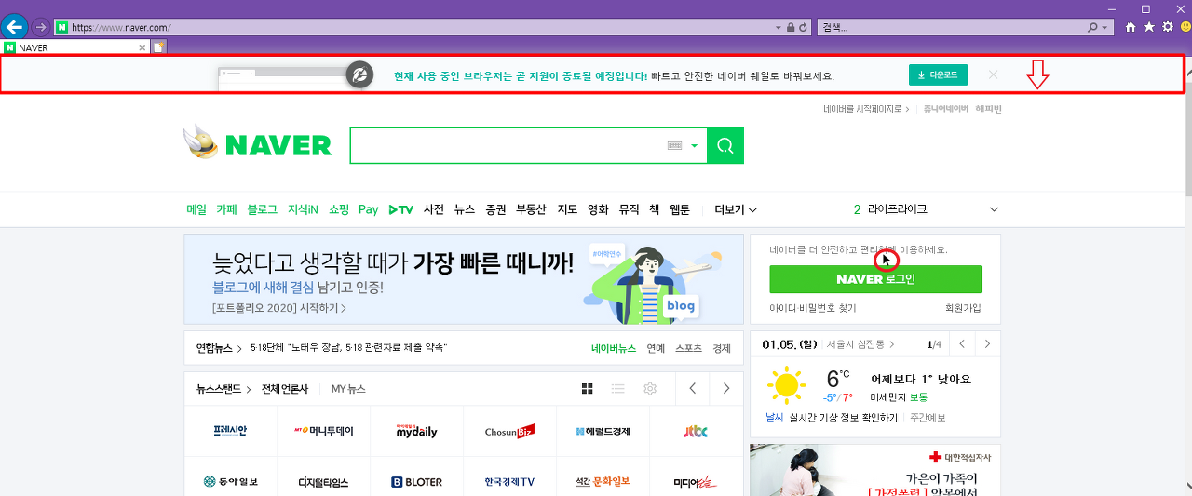The width and height of the screenshot is (1192, 496).
Task: Open 메일 in the Naver menu
Action: pyautogui.click(x=196, y=209)
